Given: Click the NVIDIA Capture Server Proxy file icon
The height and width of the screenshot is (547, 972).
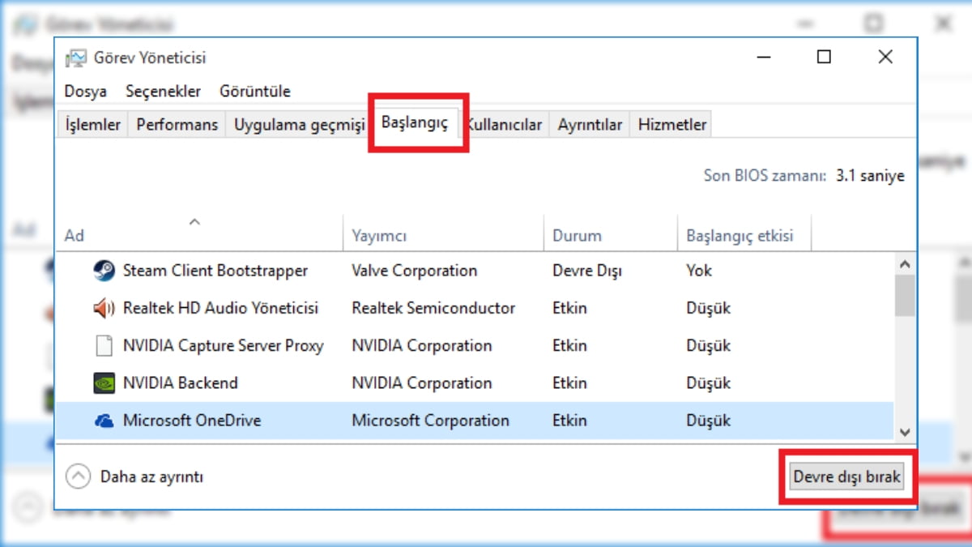Looking at the screenshot, I should (104, 345).
